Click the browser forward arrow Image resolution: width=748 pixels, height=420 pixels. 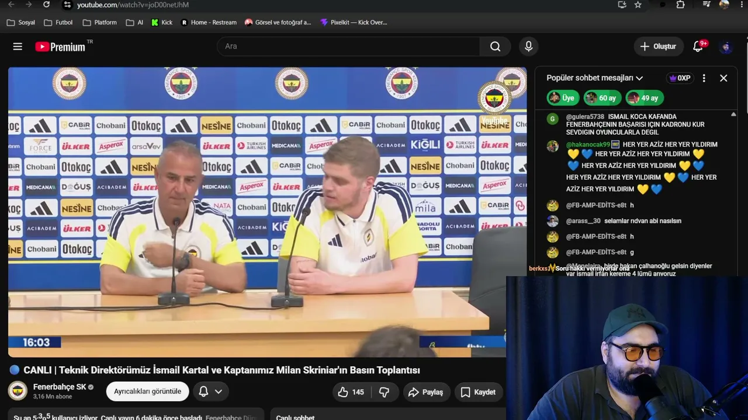29,4
